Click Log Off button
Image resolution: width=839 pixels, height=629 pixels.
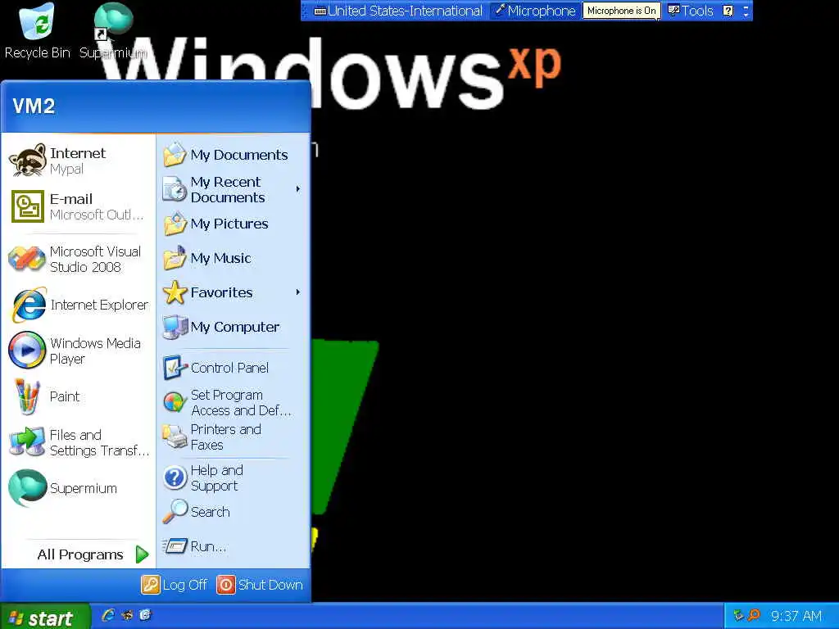coord(175,585)
